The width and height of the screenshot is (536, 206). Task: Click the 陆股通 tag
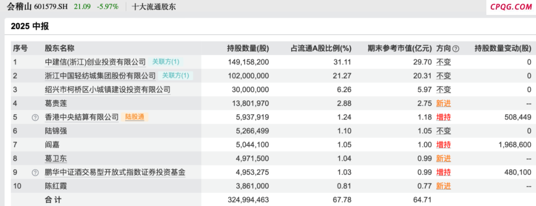pos(134,117)
